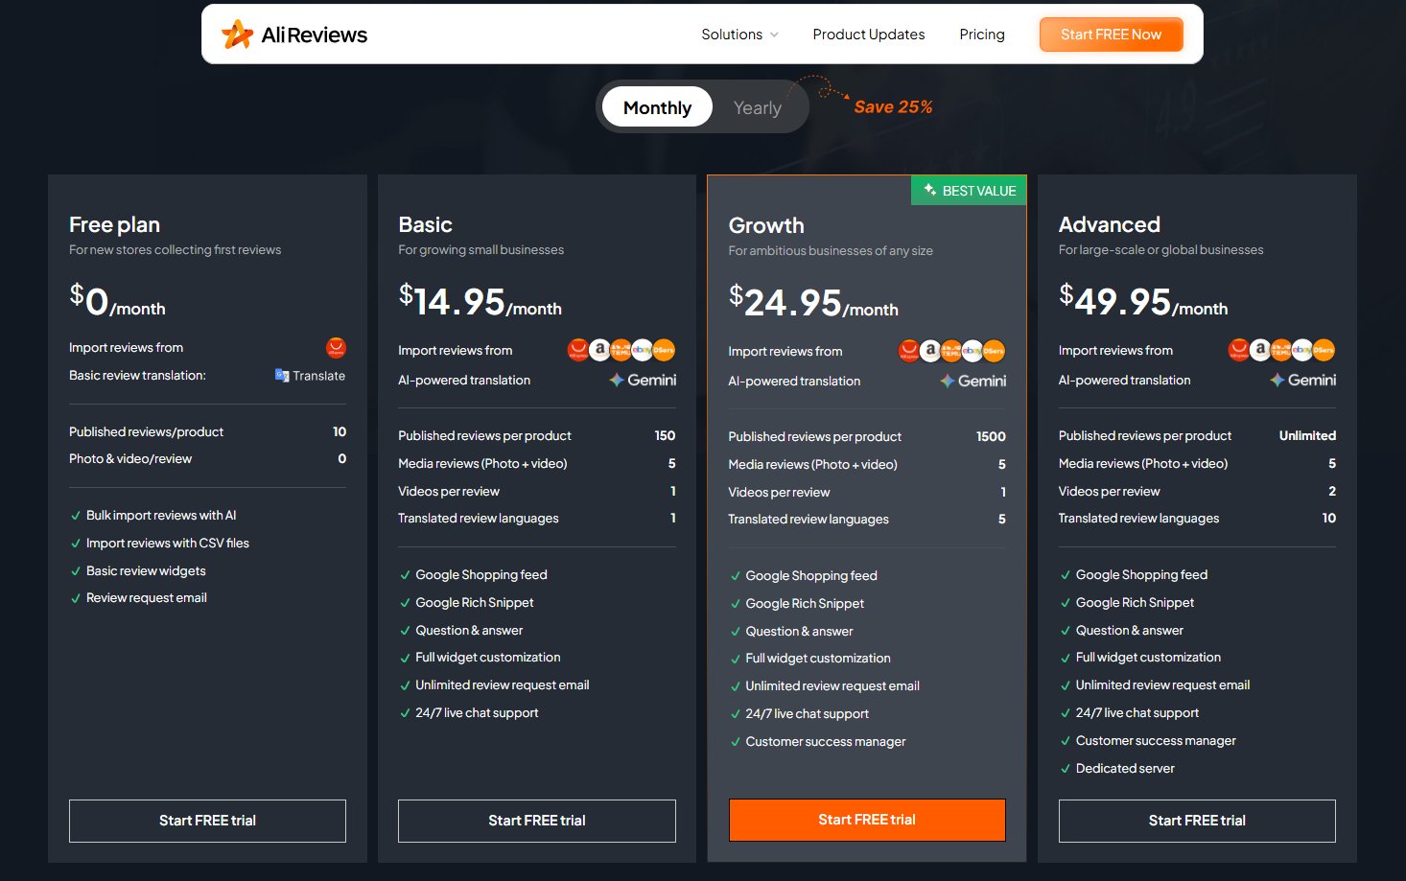Image resolution: width=1406 pixels, height=881 pixels.
Task: Start FREE trial for Growth plan
Action: pos(867,820)
